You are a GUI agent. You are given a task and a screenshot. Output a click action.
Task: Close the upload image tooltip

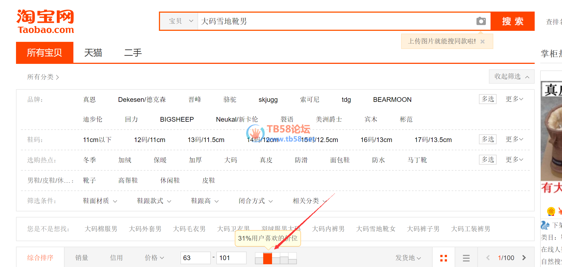(x=483, y=42)
